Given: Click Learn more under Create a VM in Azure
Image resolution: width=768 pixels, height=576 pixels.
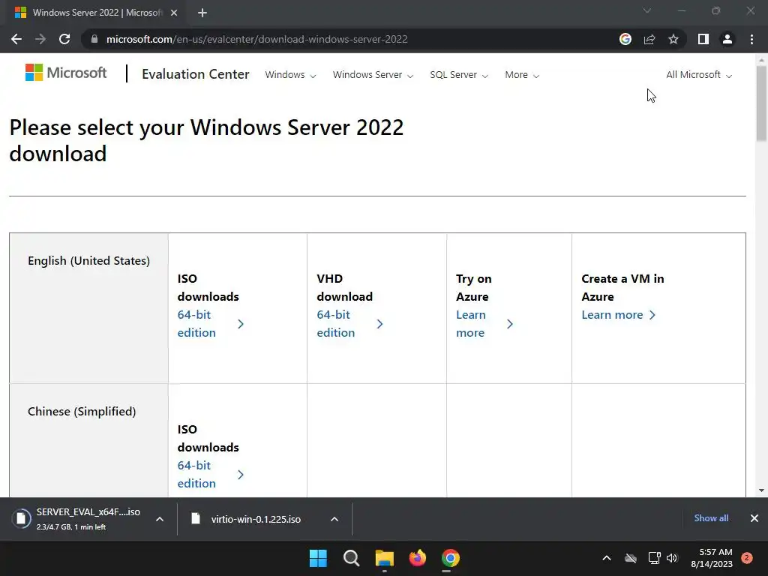Looking at the screenshot, I should (618, 315).
